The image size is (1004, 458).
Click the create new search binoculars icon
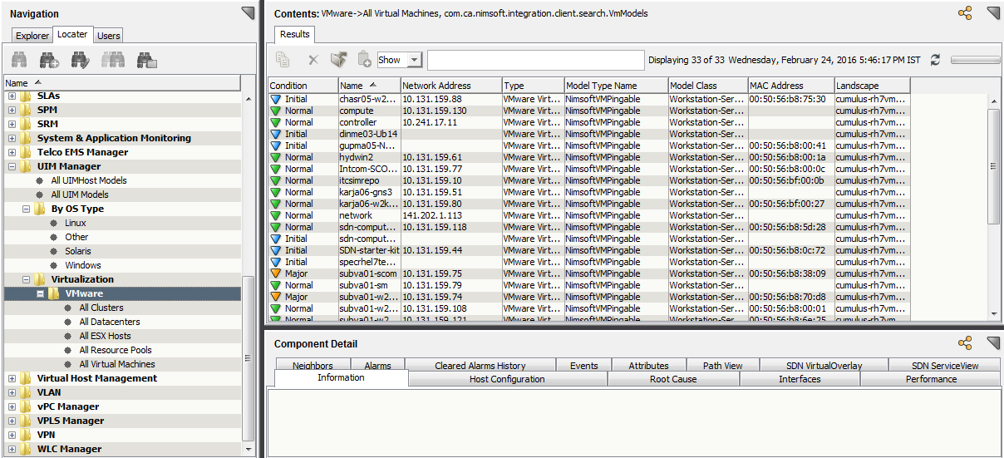49,60
